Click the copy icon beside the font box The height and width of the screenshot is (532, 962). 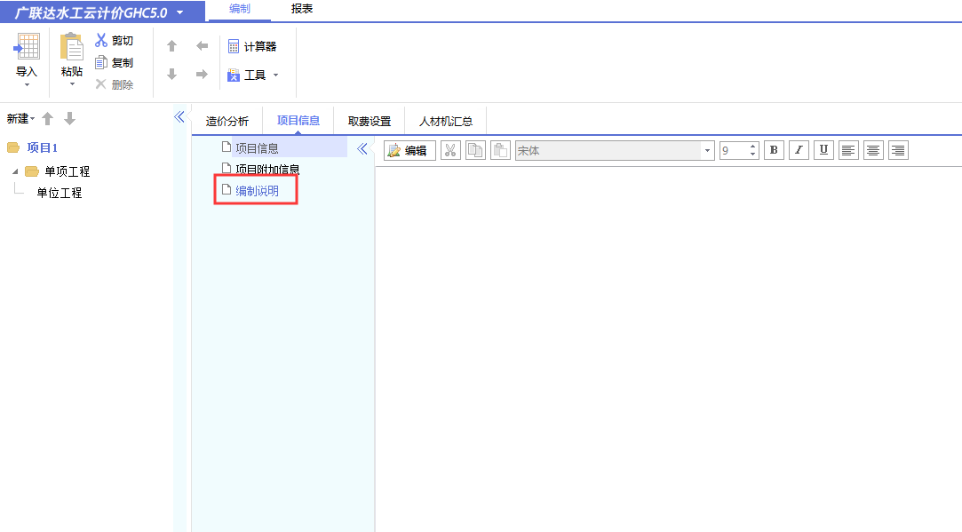(474, 150)
